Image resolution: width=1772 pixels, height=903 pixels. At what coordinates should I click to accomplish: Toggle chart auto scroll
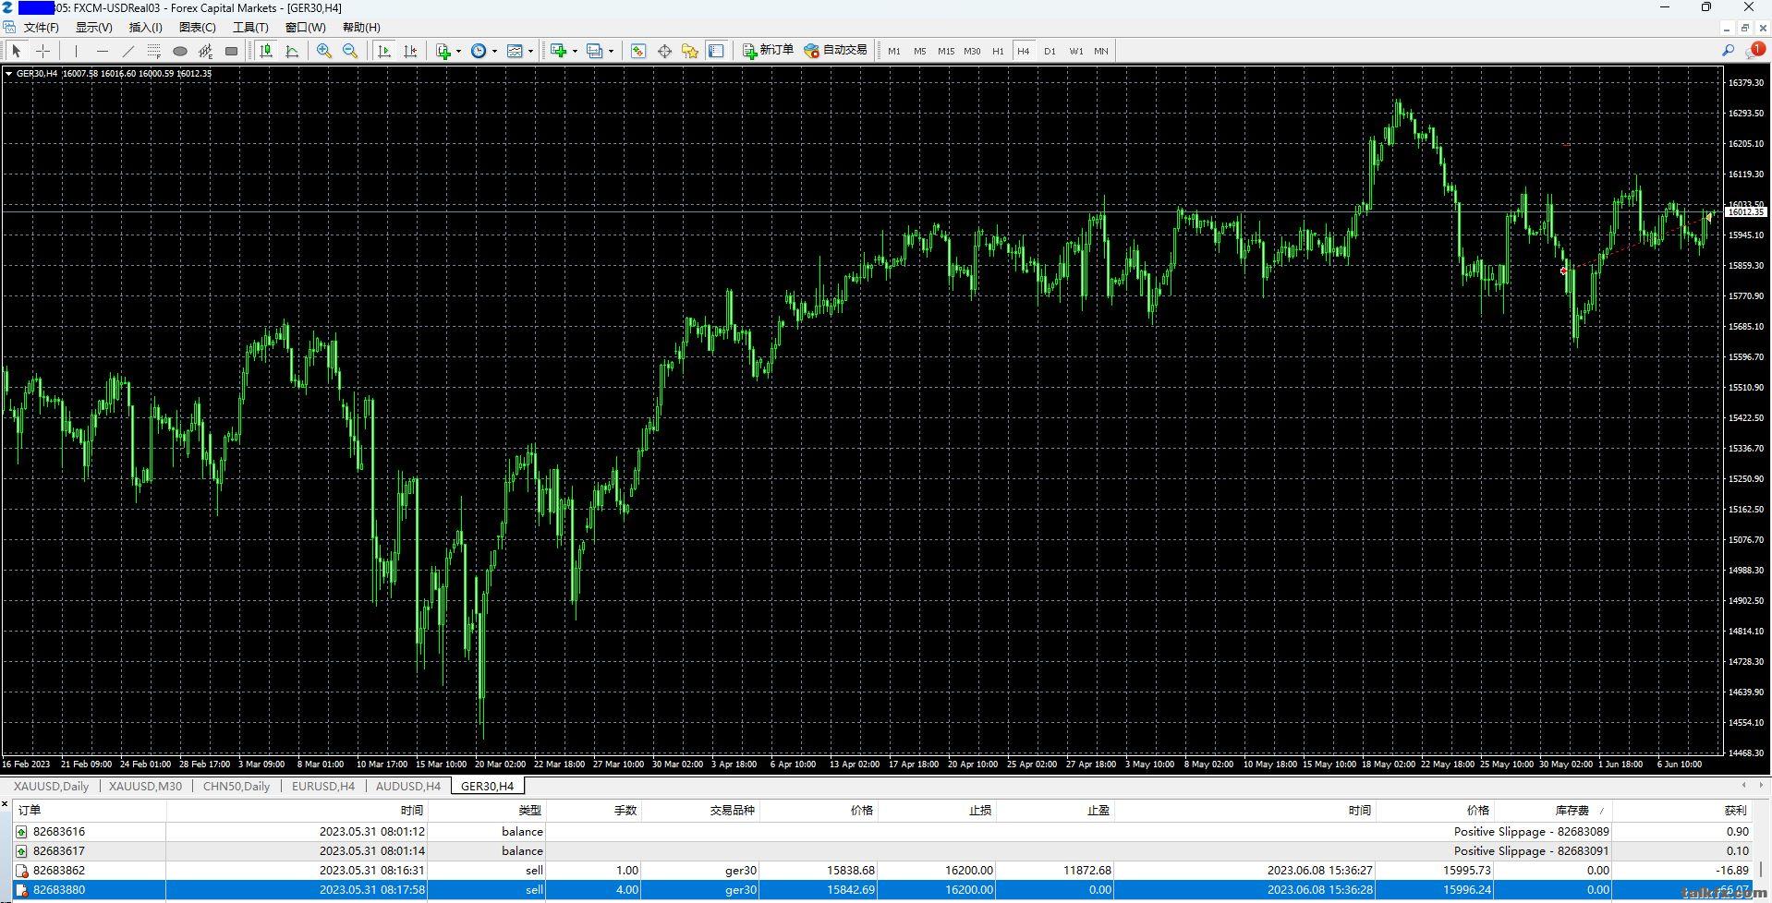pyautogui.click(x=384, y=51)
